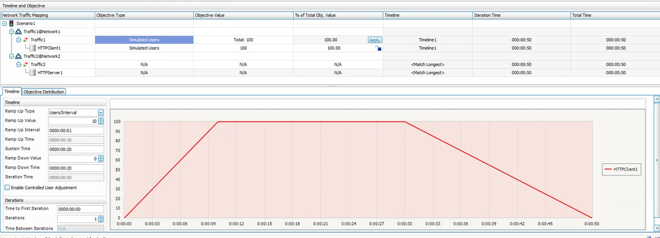Click the HTTPServer1 server icon

[x=32, y=73]
